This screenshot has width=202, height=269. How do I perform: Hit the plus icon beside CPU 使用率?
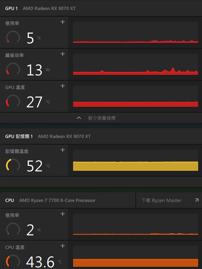[x=63, y=214]
